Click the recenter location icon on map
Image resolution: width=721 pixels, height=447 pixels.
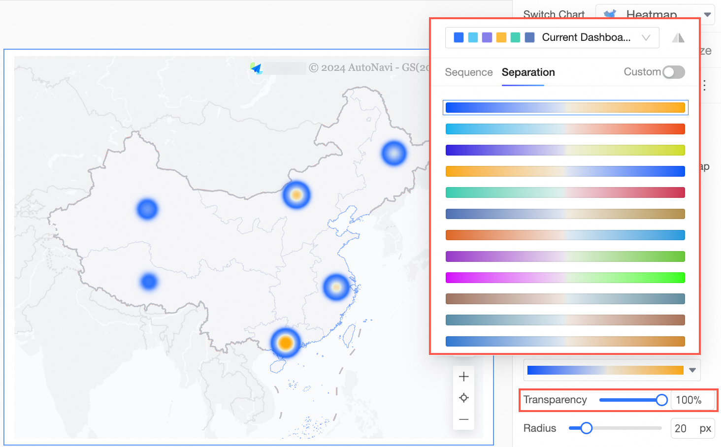pos(463,397)
